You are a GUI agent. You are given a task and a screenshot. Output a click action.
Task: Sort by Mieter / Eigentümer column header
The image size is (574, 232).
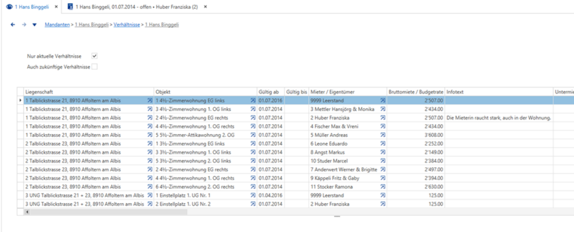click(348, 92)
